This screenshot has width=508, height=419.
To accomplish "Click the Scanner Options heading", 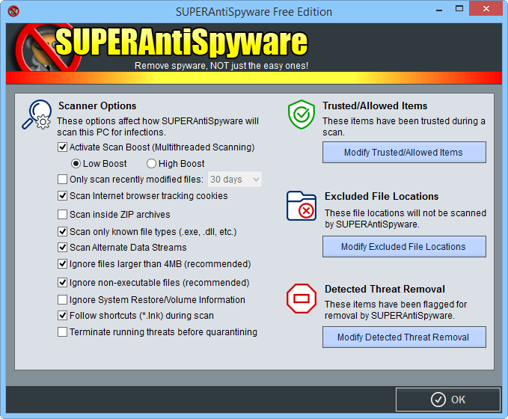I will [x=97, y=106].
